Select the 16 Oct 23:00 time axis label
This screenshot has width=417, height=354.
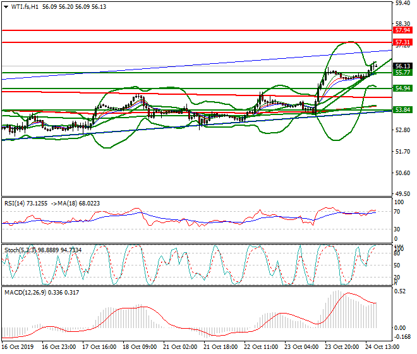[59, 347]
